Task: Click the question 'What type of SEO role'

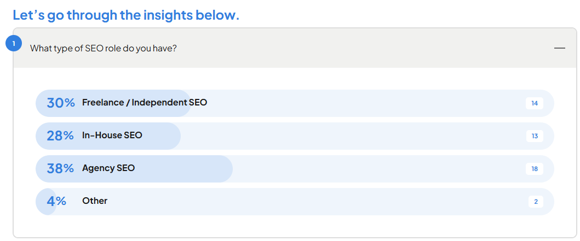Action: (103, 48)
